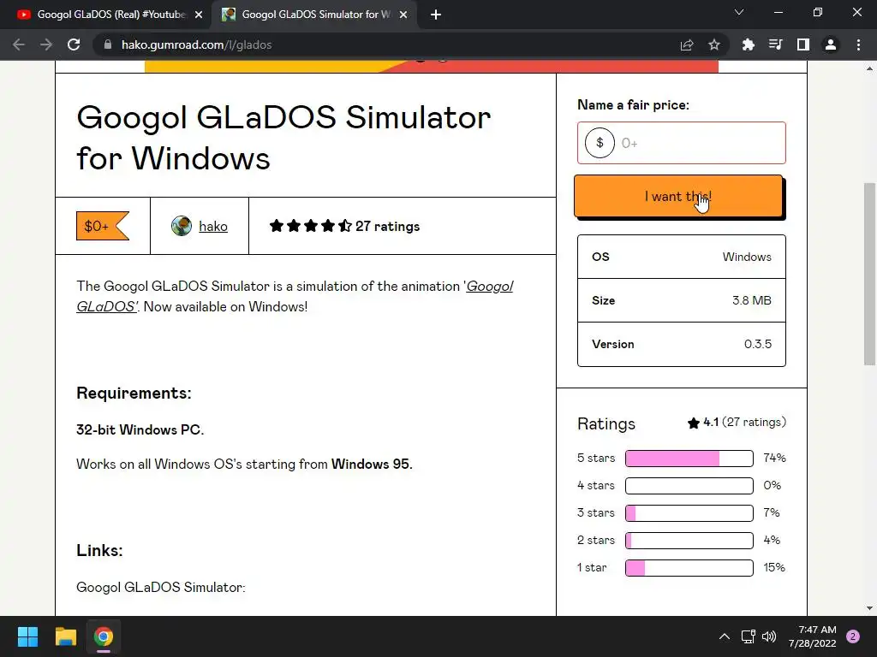Click the scrollbar down arrow
This screenshot has height=657, width=877.
pyautogui.click(x=869, y=608)
